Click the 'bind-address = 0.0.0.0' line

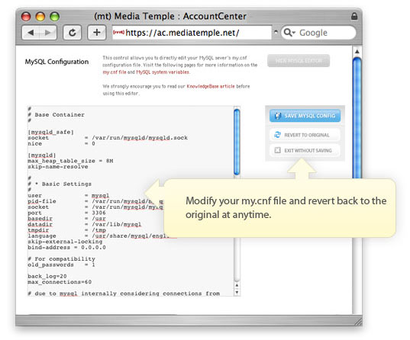point(66,247)
